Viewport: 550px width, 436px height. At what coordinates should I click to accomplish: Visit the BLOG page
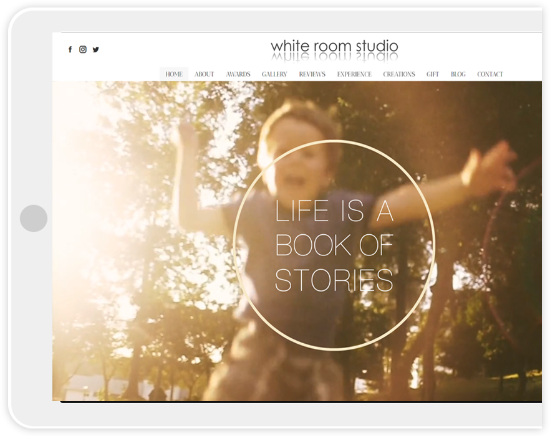coord(458,74)
